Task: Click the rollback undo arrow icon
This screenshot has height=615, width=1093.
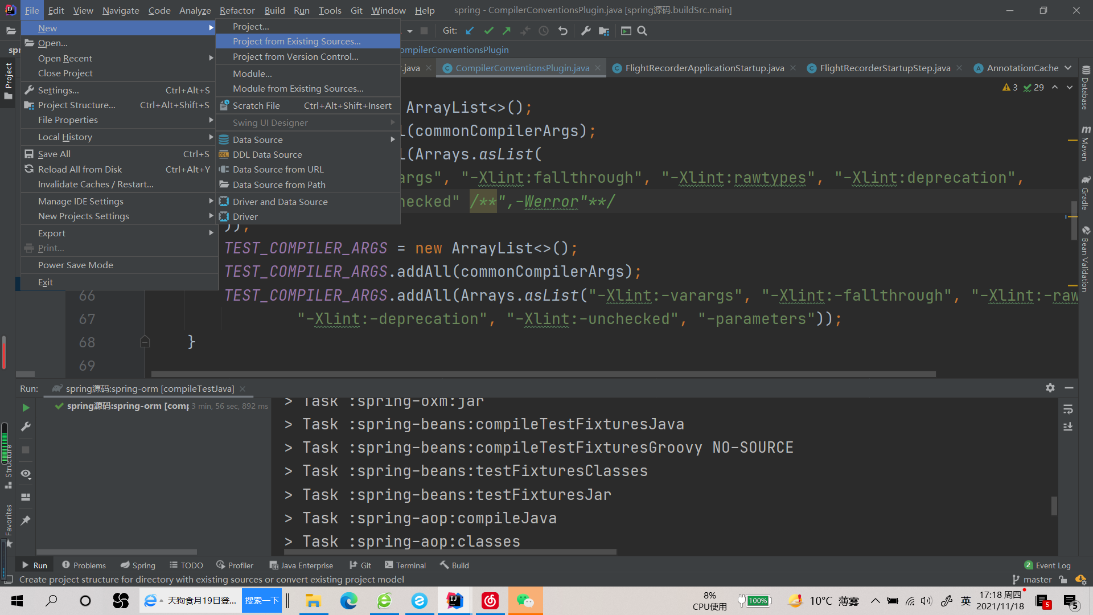Action: tap(562, 31)
